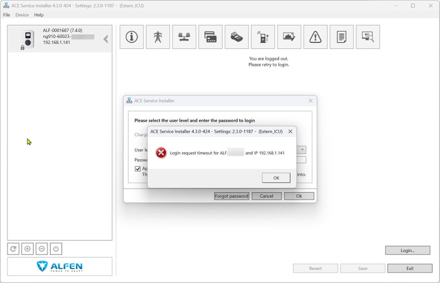The image size is (440, 283).
Task: Open the charging station connectivity icon
Action: tap(263, 37)
